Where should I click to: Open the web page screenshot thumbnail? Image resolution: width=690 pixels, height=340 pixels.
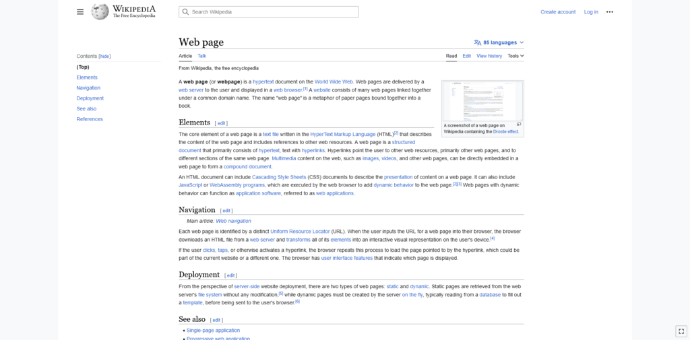482,101
